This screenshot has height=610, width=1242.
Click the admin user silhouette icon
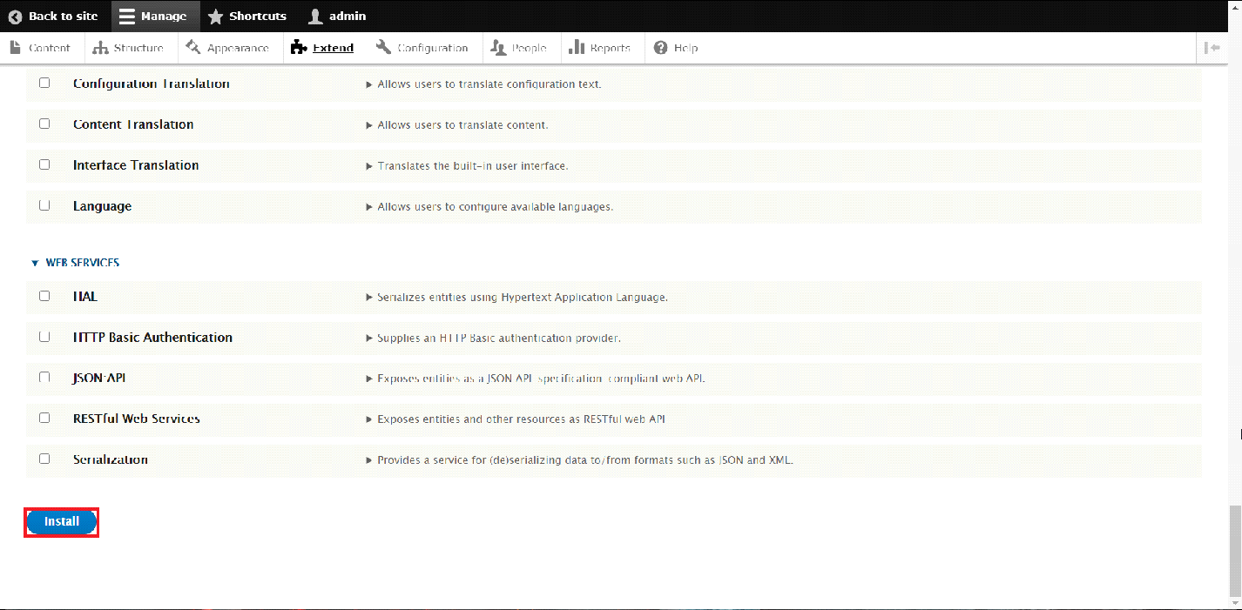(315, 17)
